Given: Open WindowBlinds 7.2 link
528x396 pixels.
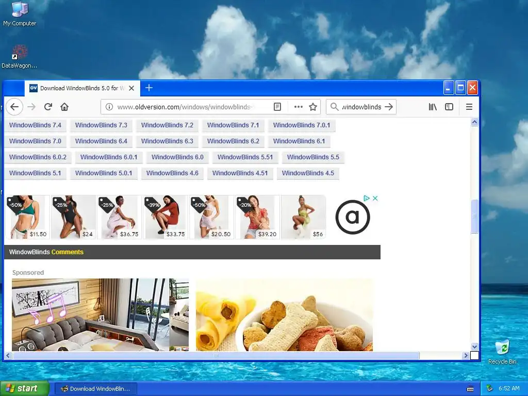Looking at the screenshot, I should coord(168,125).
